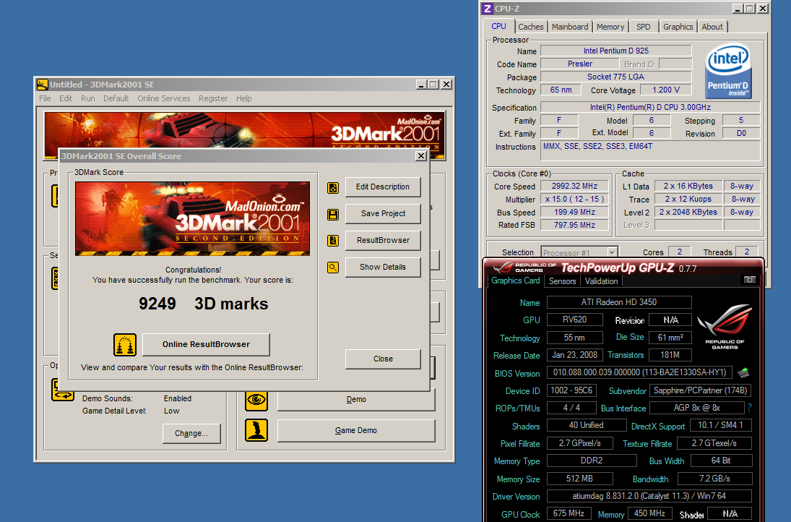Click the GPU Clock value 675 MHz

(569, 513)
